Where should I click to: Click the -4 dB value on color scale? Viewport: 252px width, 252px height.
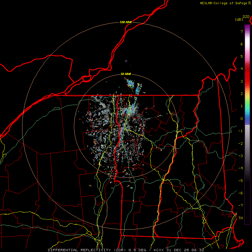pos(241,168)
